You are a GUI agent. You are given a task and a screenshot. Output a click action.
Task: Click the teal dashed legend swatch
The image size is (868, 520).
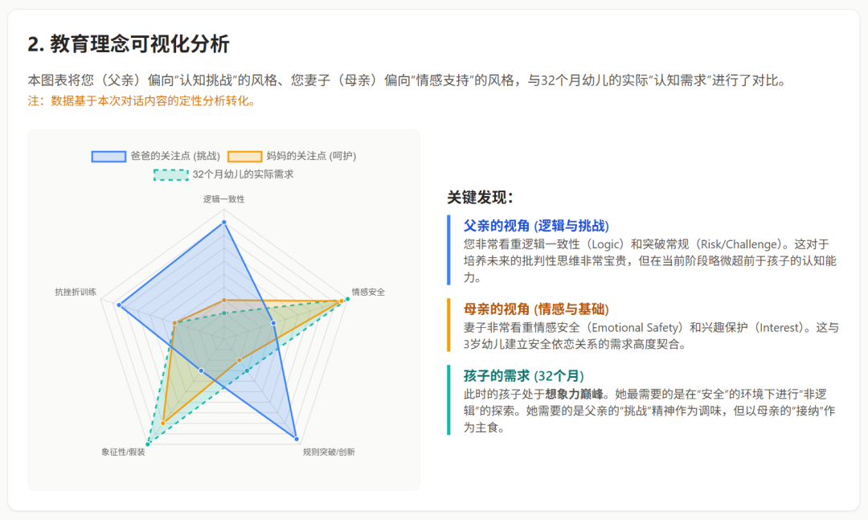click(x=170, y=174)
